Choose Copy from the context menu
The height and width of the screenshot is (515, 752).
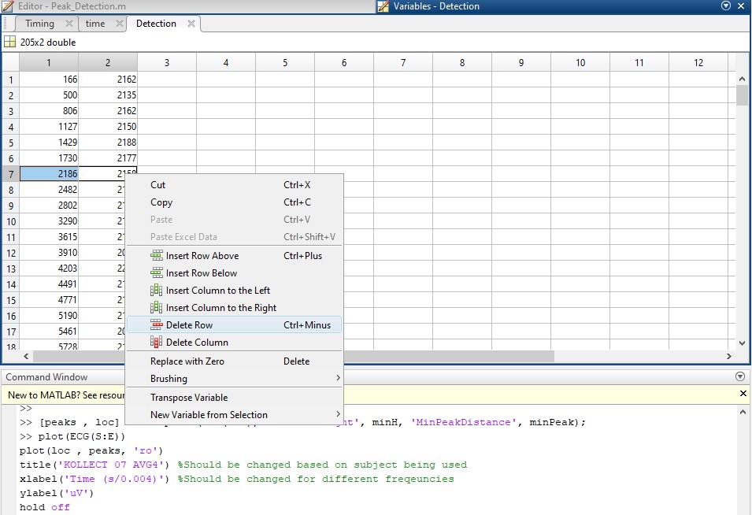tap(161, 202)
